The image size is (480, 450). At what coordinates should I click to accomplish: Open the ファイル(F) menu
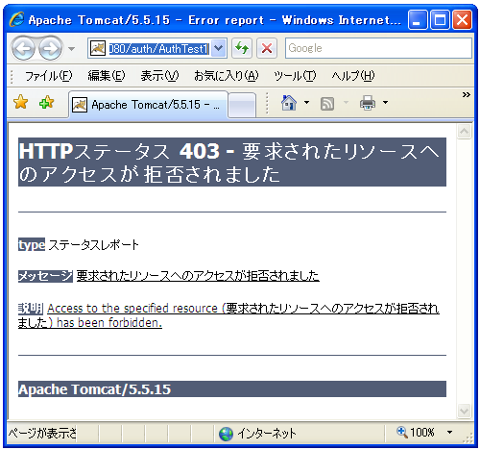tap(49, 76)
